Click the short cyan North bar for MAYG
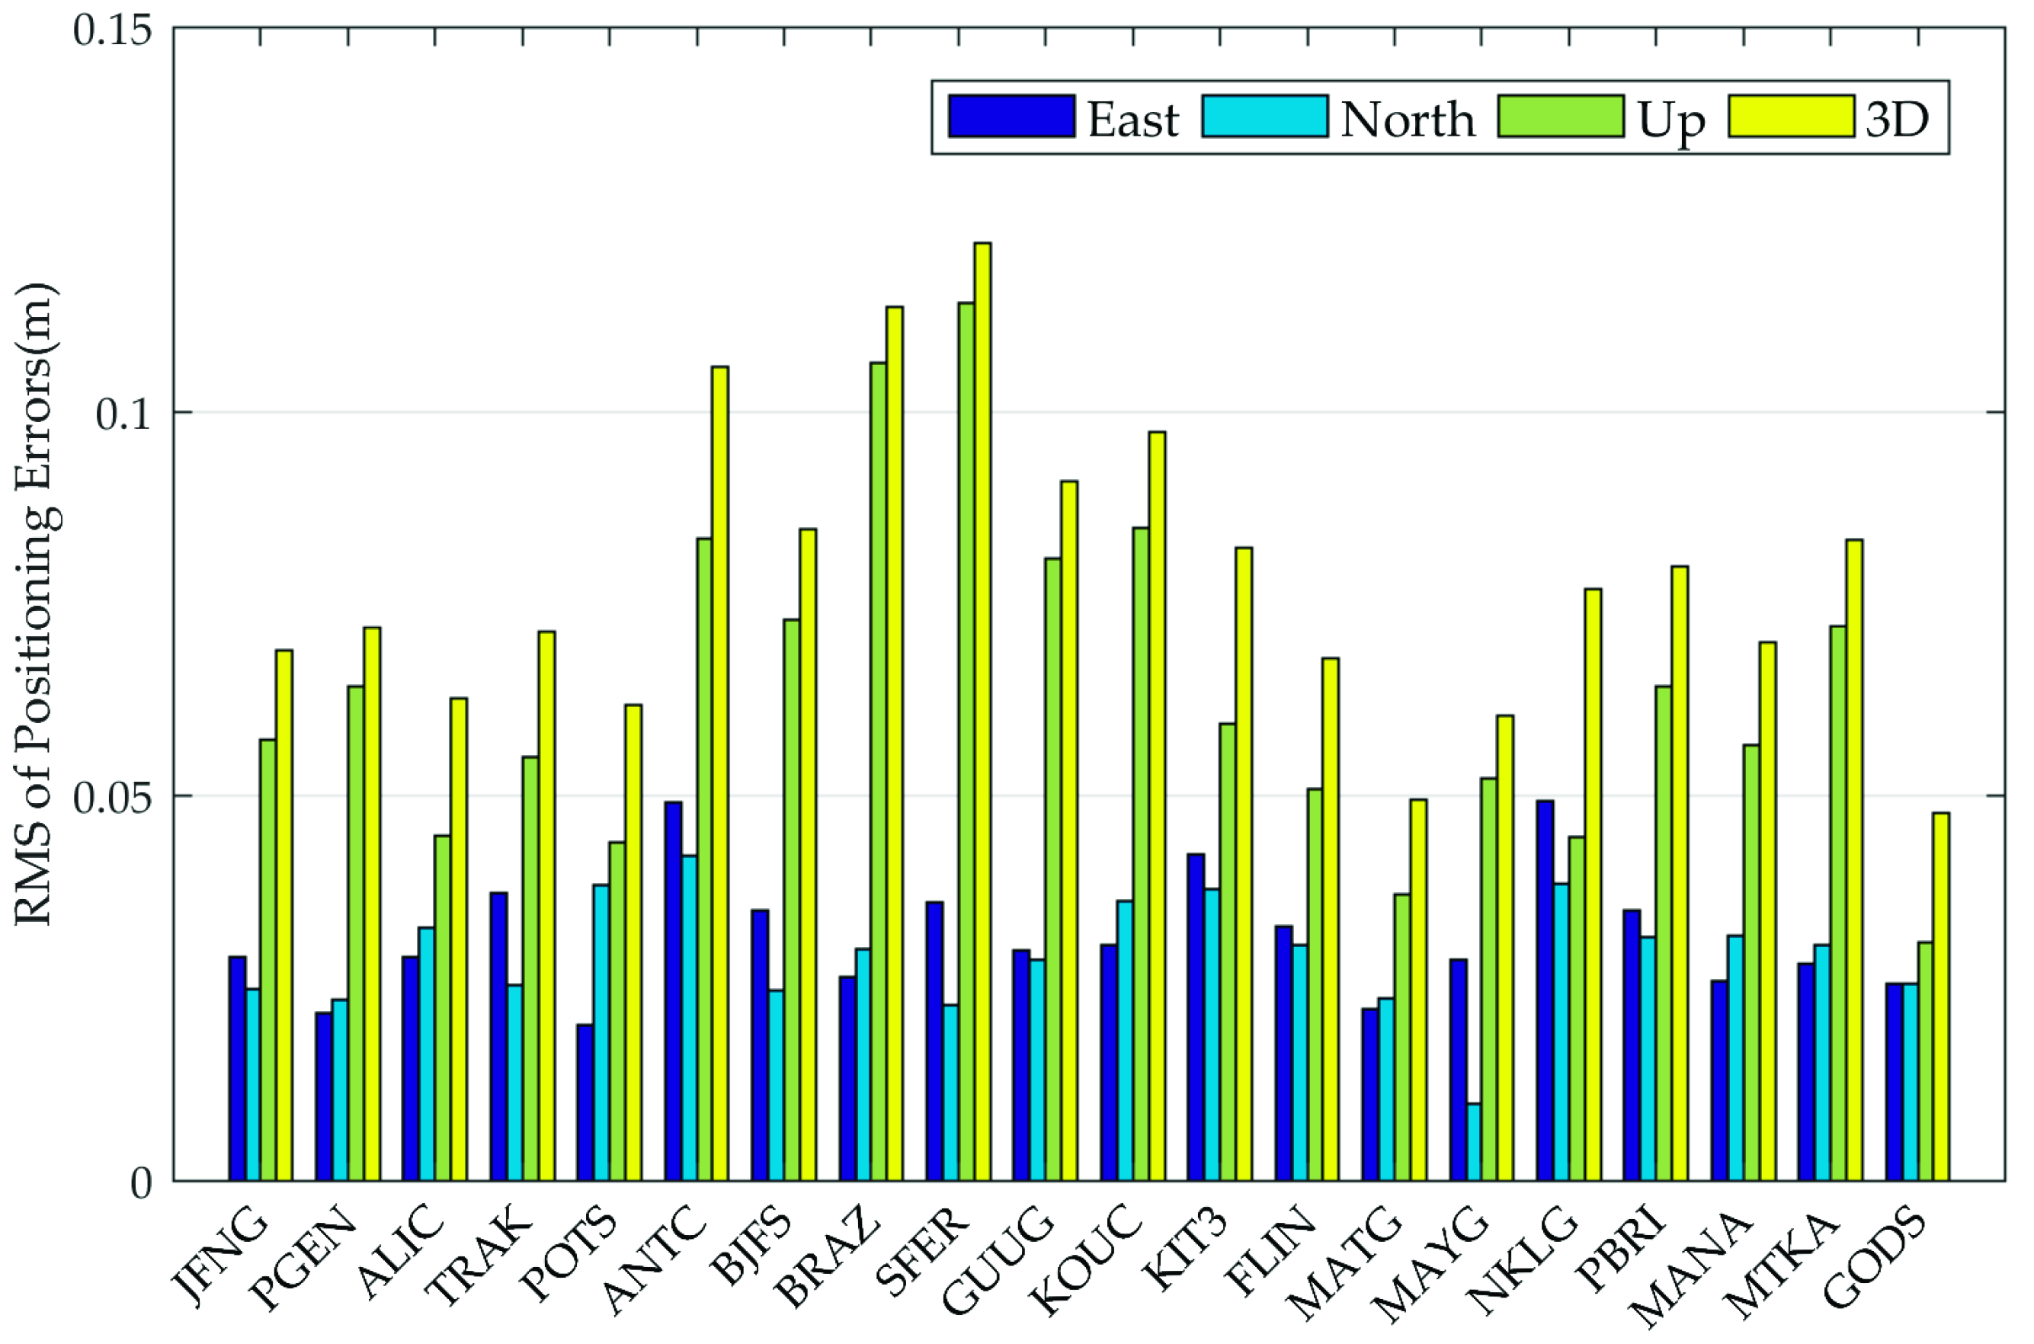 coord(1473,1141)
